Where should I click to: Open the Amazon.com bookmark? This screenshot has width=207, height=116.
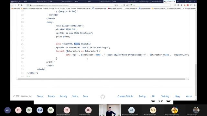[x=174, y=8]
